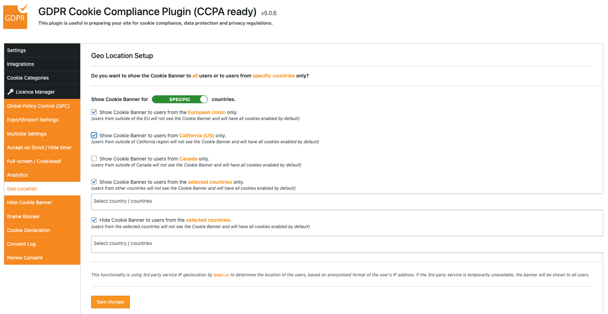
Task: Open the Cookie Categories tab
Action: pos(28,78)
